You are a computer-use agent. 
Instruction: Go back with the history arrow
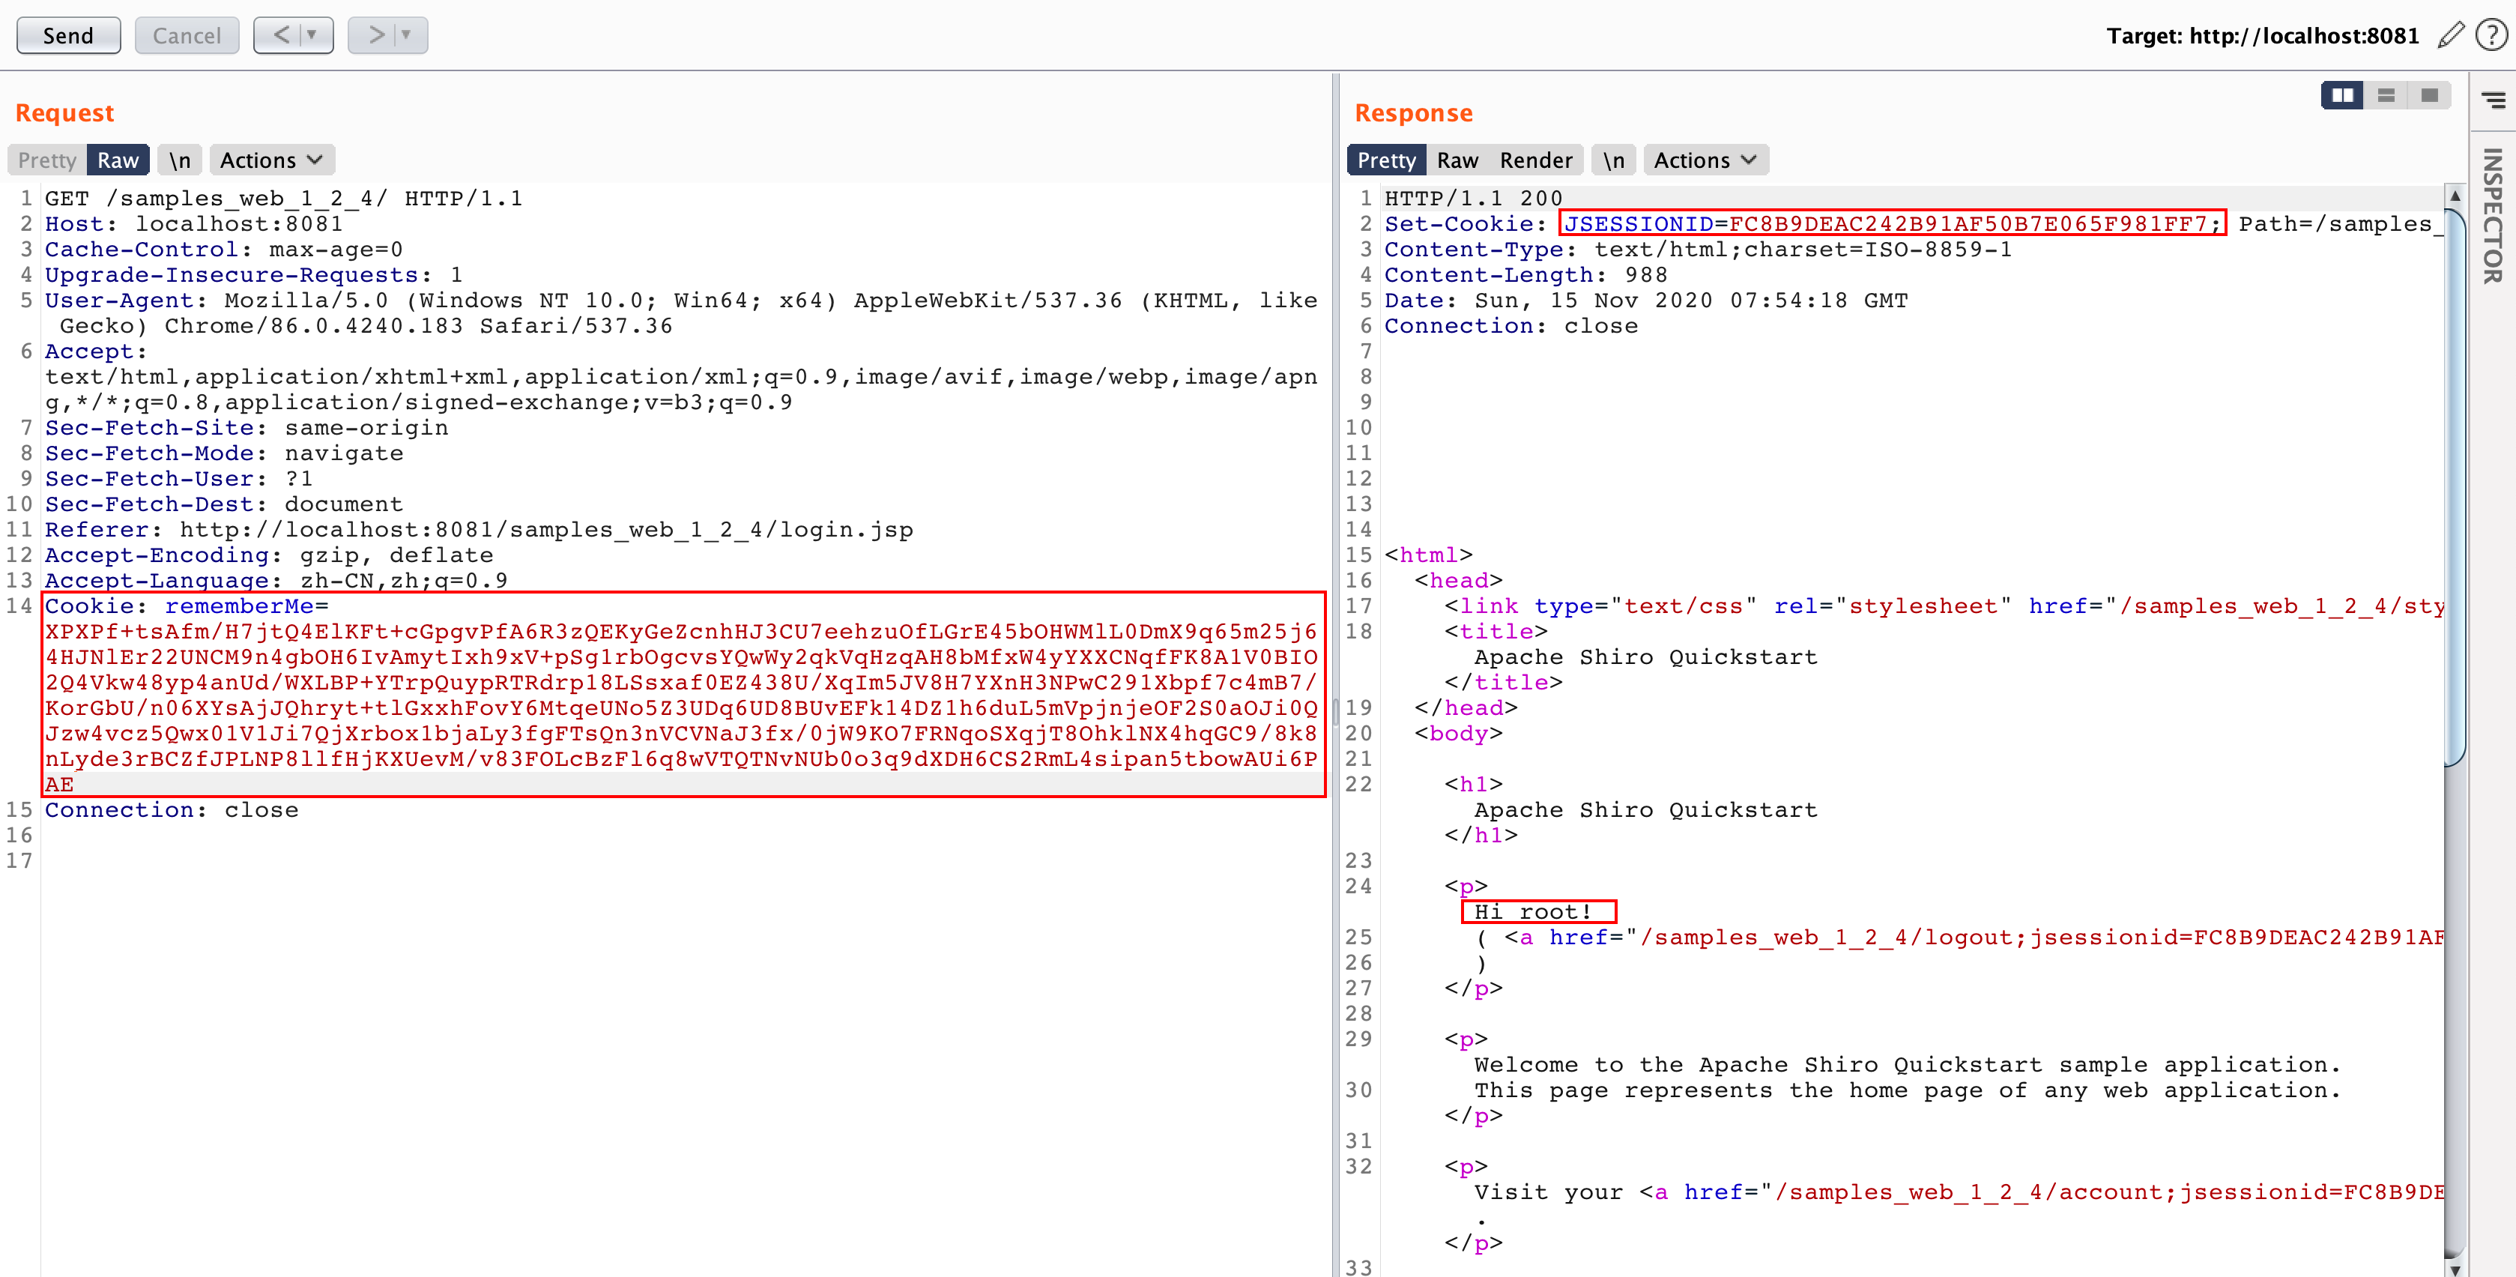[281, 36]
